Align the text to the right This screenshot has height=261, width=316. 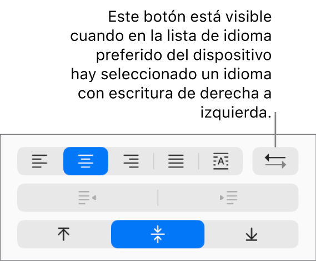pos(131,161)
